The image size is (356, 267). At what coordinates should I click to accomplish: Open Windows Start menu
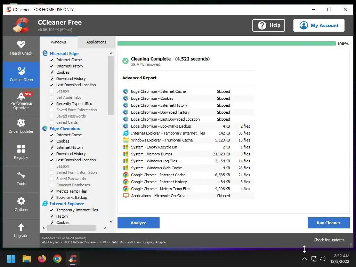pos(11,259)
